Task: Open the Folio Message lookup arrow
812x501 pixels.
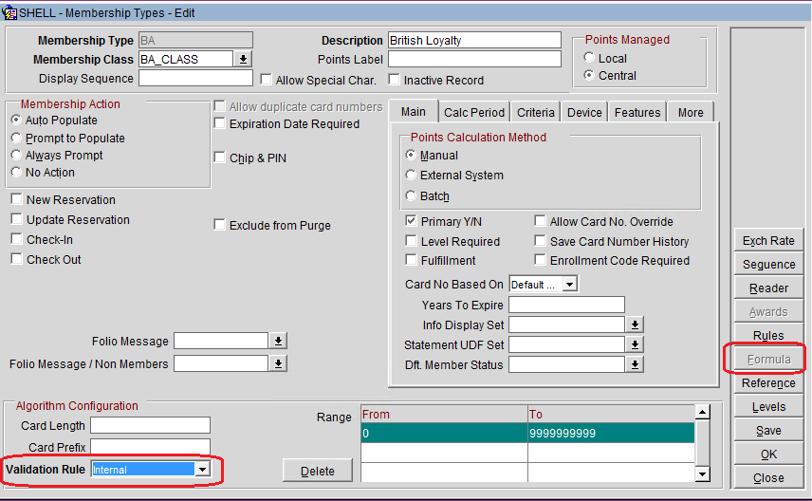Action: (x=279, y=341)
